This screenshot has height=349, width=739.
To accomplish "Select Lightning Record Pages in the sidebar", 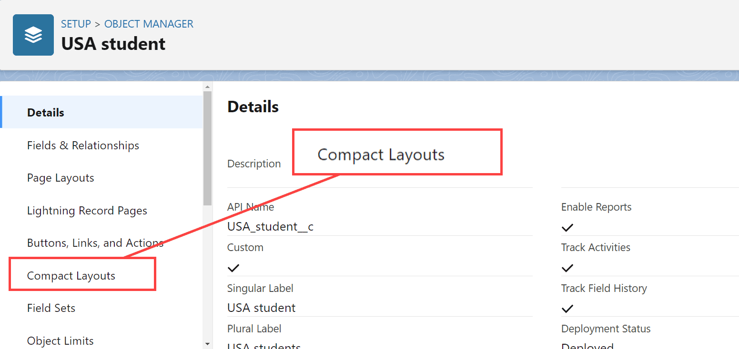I will pos(87,210).
